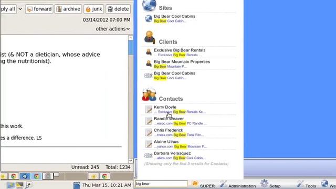Click the email scrollbar up arrow
The height and width of the screenshot is (189, 336).
click(x=131, y=38)
